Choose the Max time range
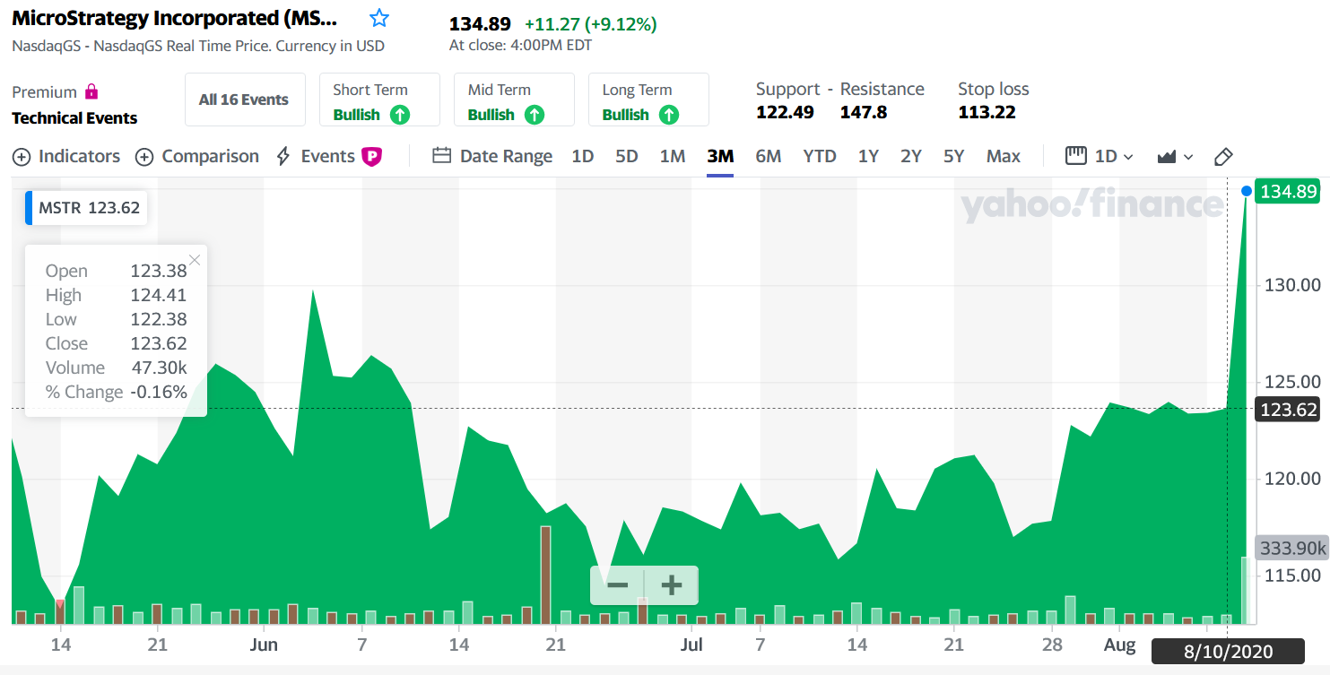This screenshot has height=675, width=1330. tap(1004, 156)
